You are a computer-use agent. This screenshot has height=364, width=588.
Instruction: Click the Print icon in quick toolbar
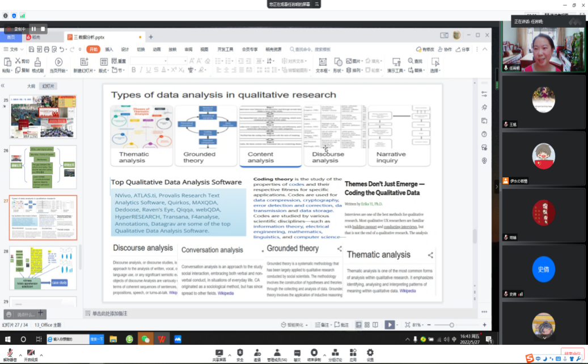click(x=46, y=49)
